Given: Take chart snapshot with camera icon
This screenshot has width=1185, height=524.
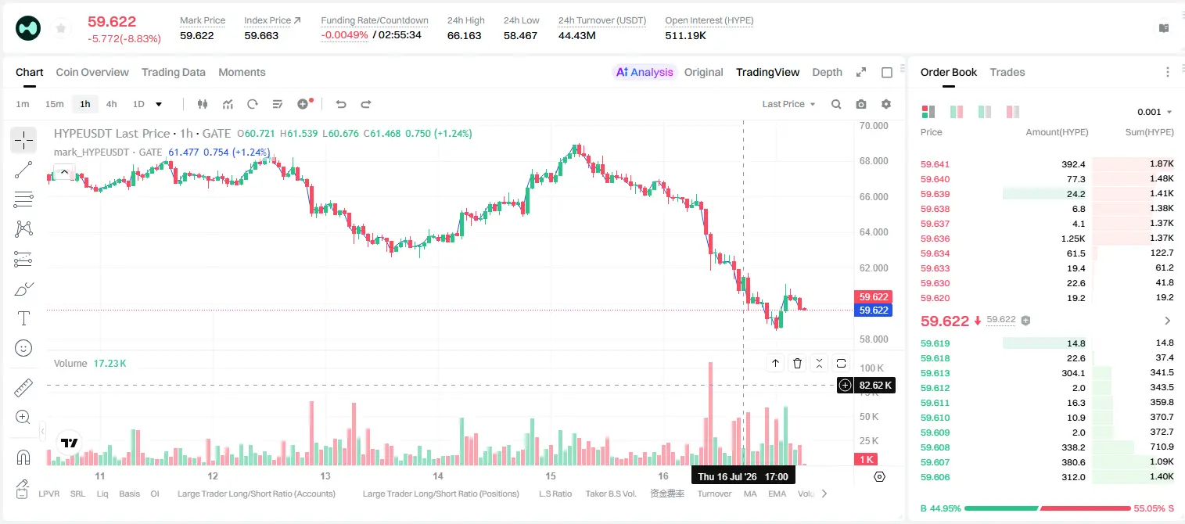Looking at the screenshot, I should pos(861,104).
